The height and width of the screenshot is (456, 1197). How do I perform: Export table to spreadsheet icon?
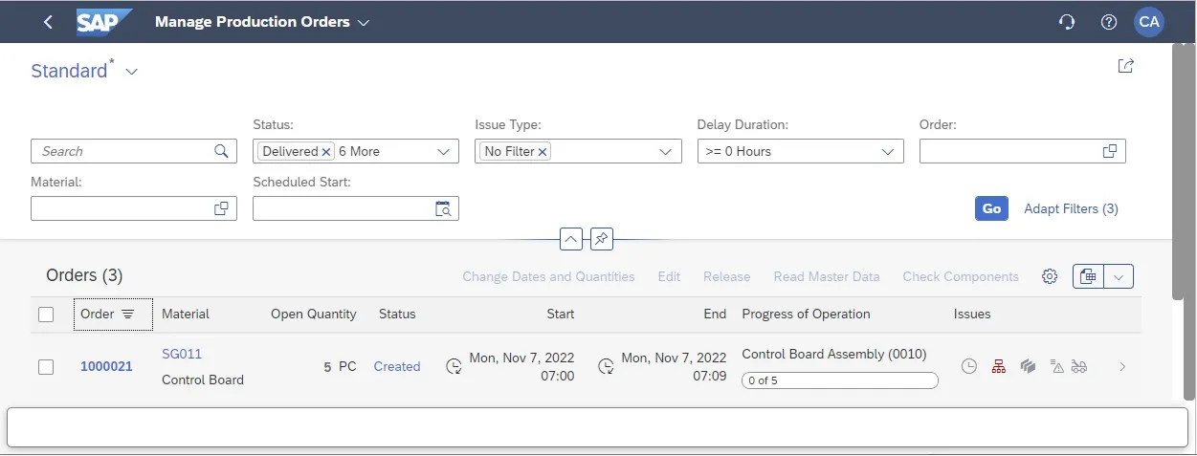point(1088,276)
